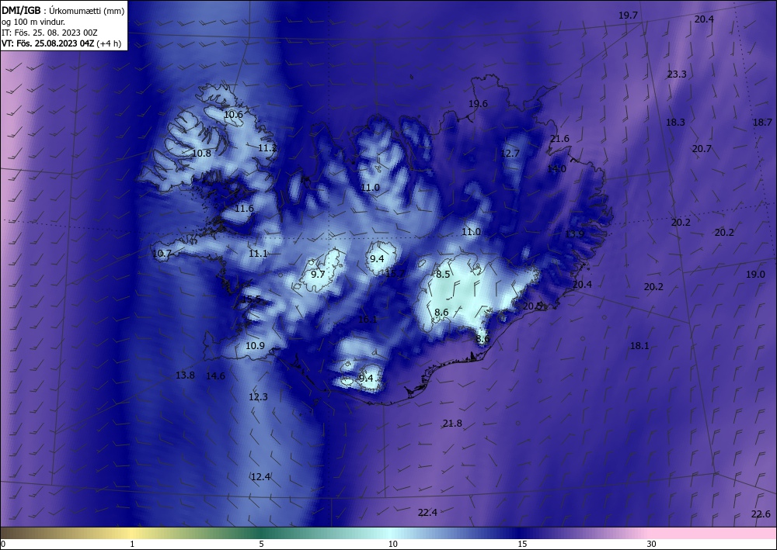Click the 12.7 value on the map
This screenshot has width=777, height=550.
(x=510, y=154)
